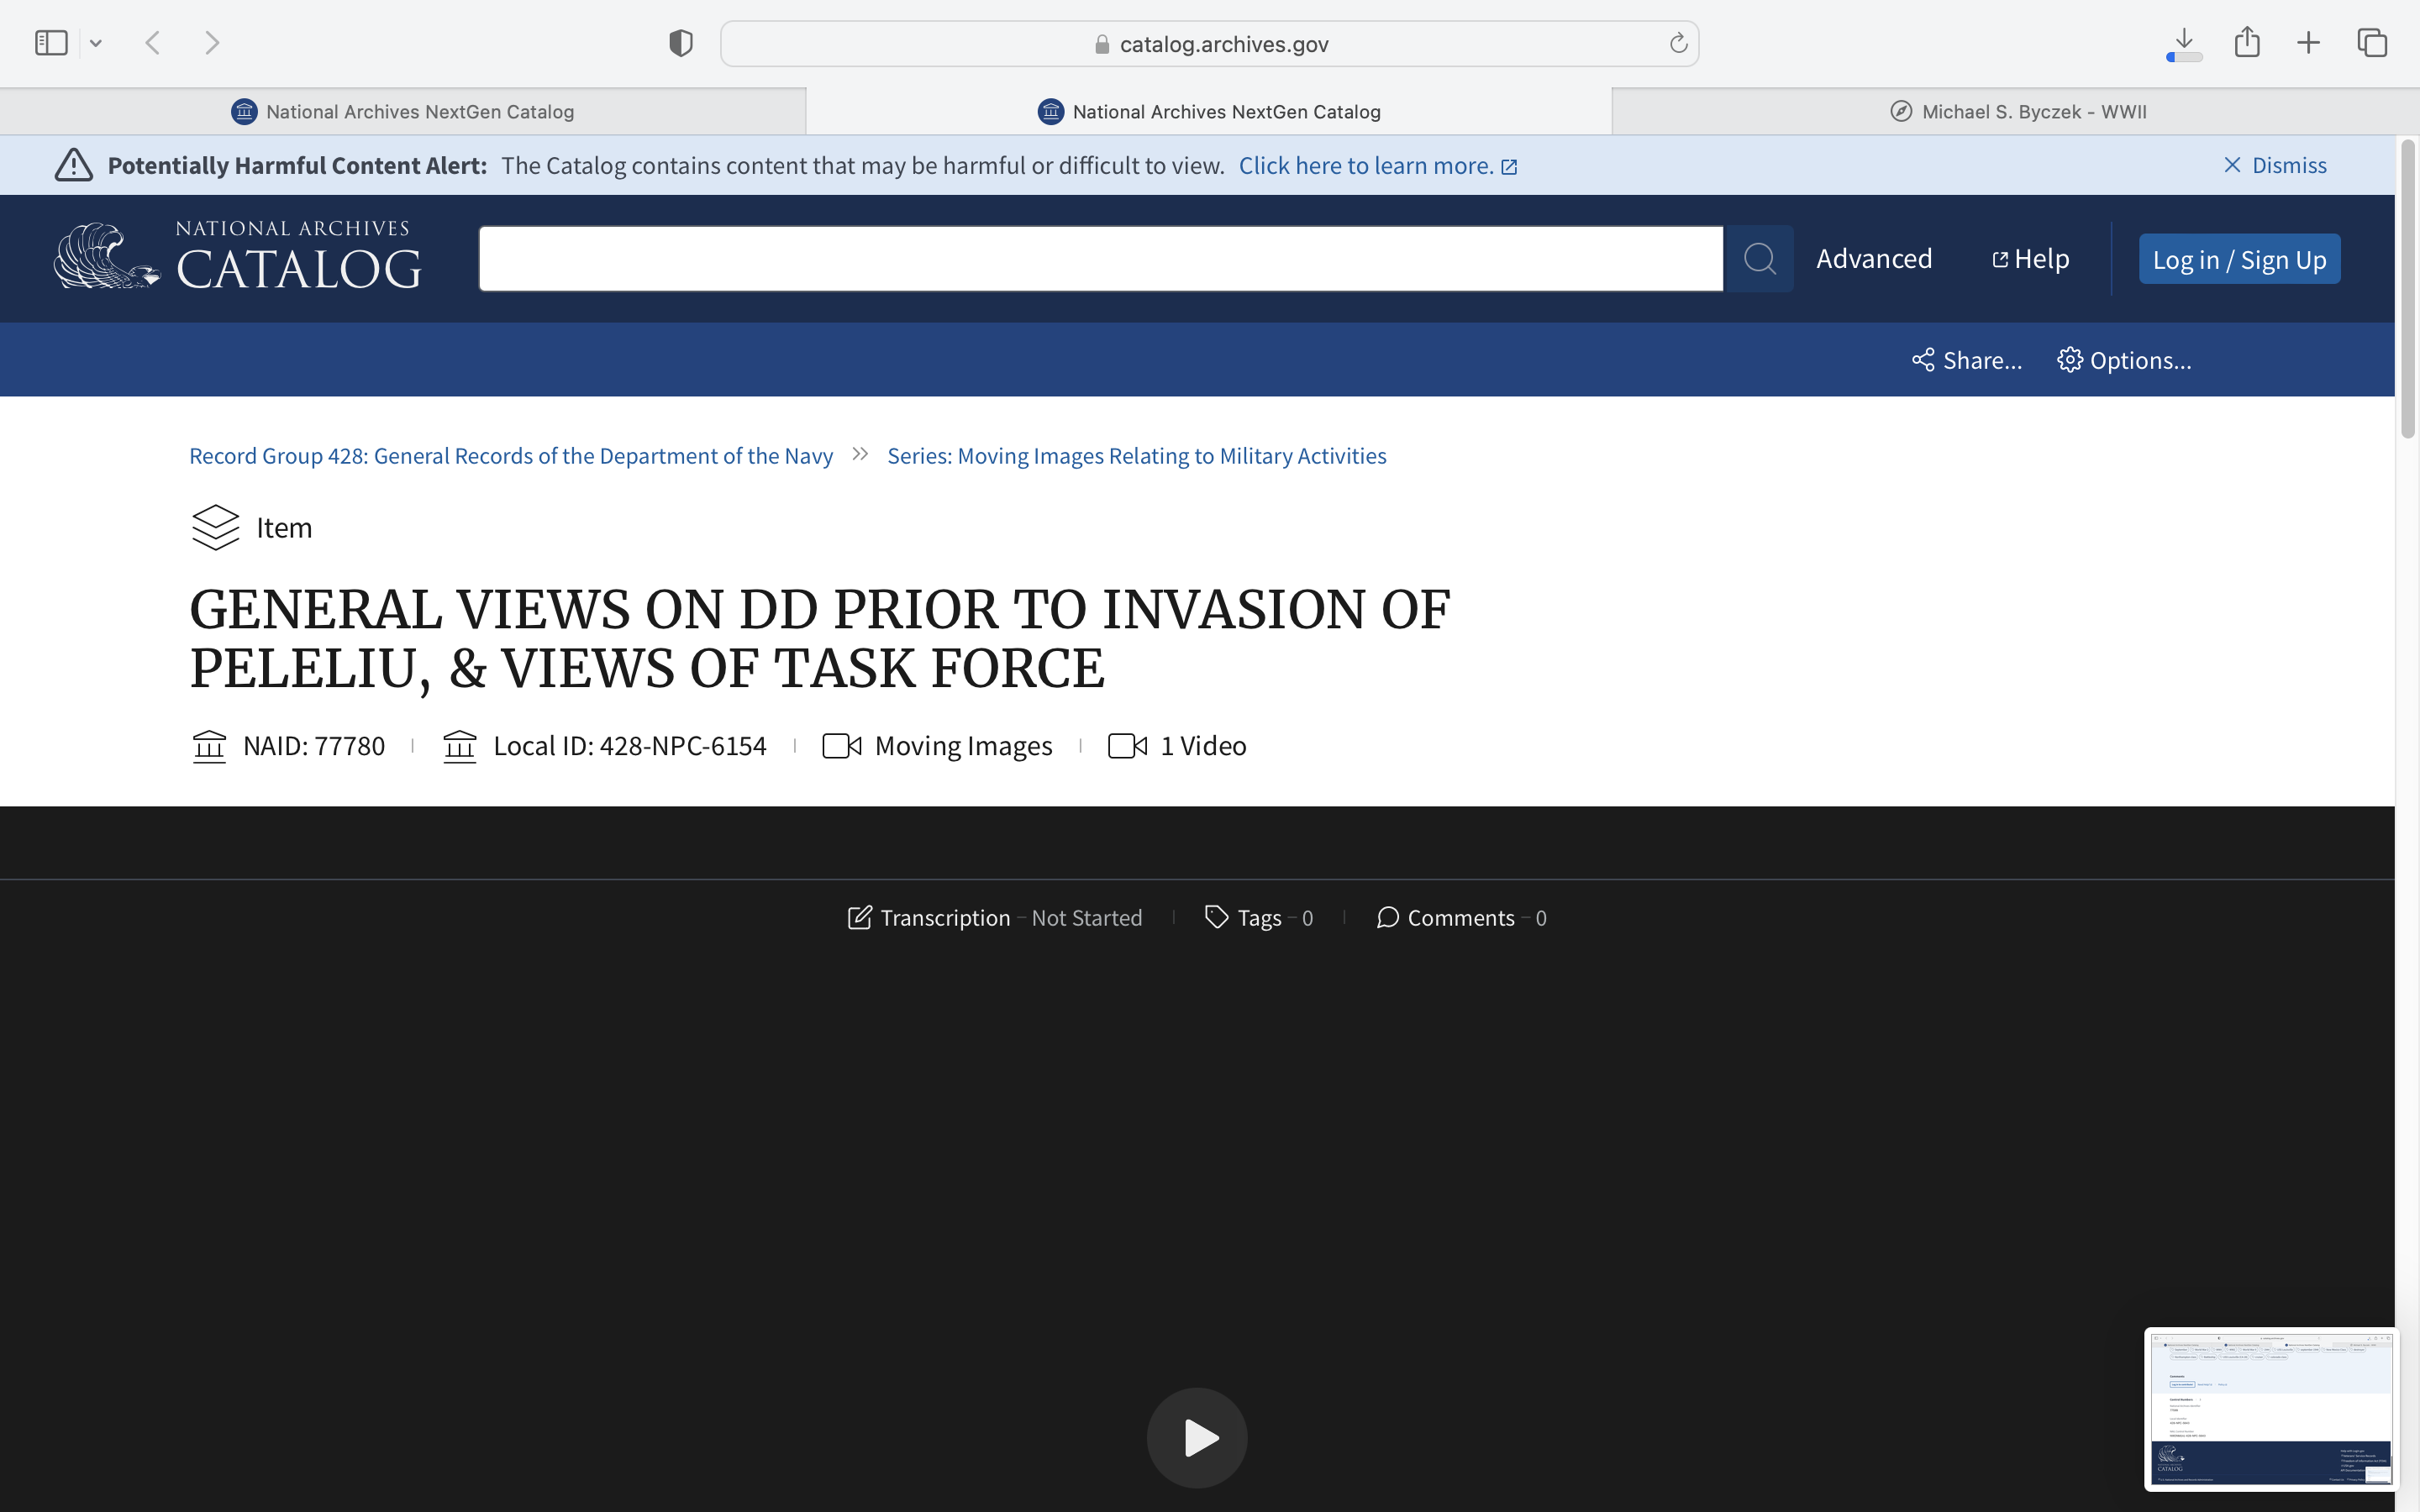Viewport: 2420px width, 1512px height.
Task: Click the privacy shield icon
Action: (681, 43)
